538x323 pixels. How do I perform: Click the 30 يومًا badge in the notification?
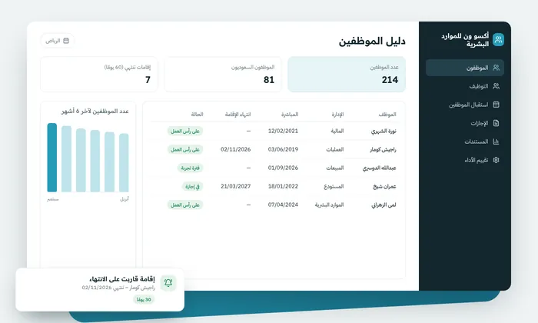click(x=144, y=300)
